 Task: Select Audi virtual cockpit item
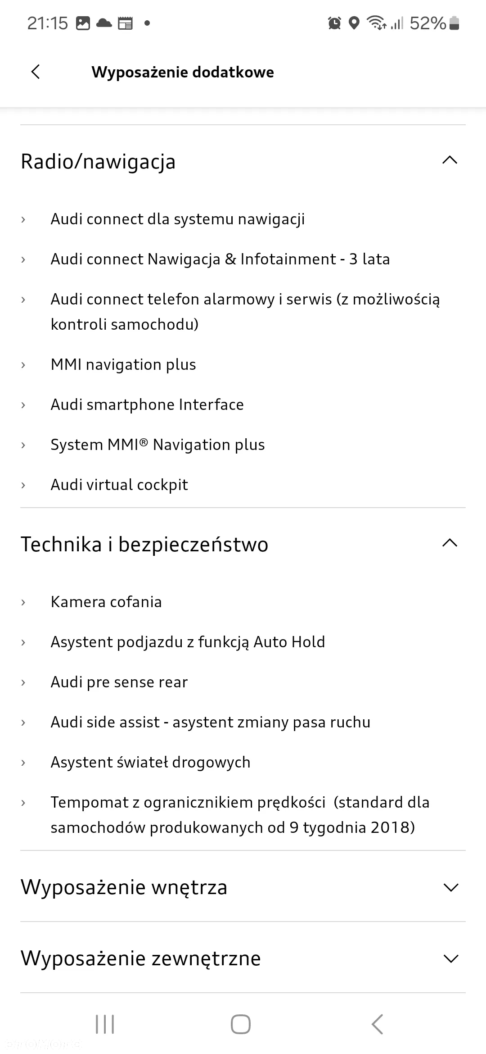coord(119,485)
